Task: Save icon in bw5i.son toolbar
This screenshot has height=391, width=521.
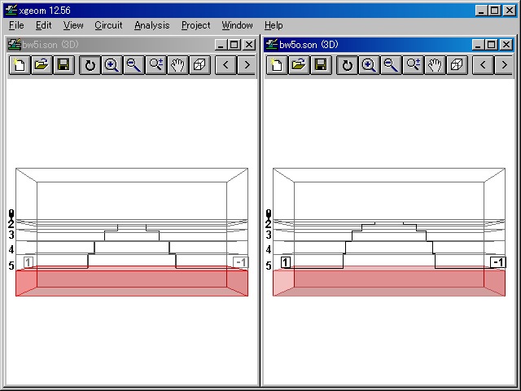Action: (63, 65)
